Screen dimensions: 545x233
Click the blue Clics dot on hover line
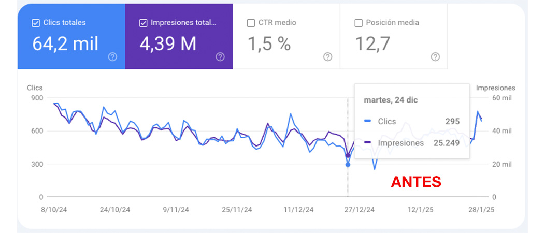click(x=348, y=165)
